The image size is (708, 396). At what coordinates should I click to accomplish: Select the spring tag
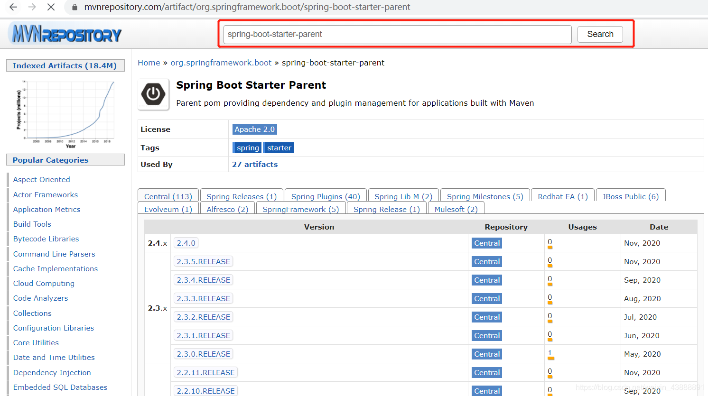click(247, 148)
